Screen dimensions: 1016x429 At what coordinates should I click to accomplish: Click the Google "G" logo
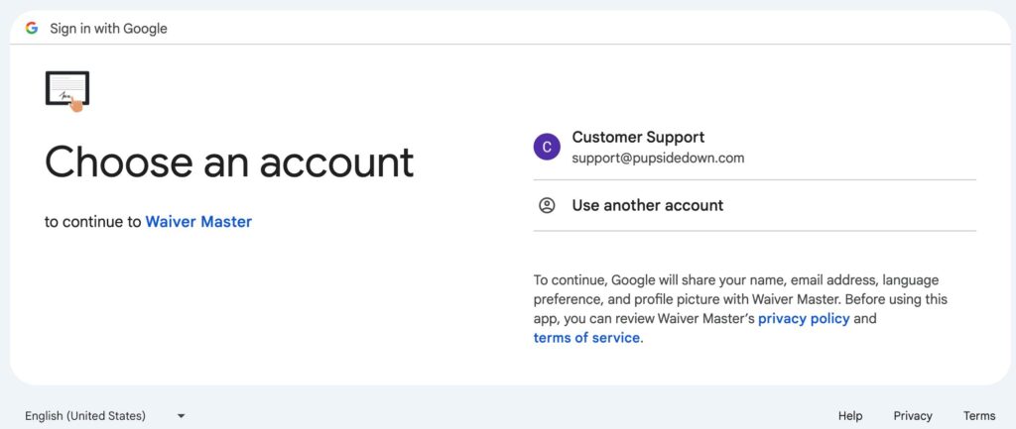(32, 28)
